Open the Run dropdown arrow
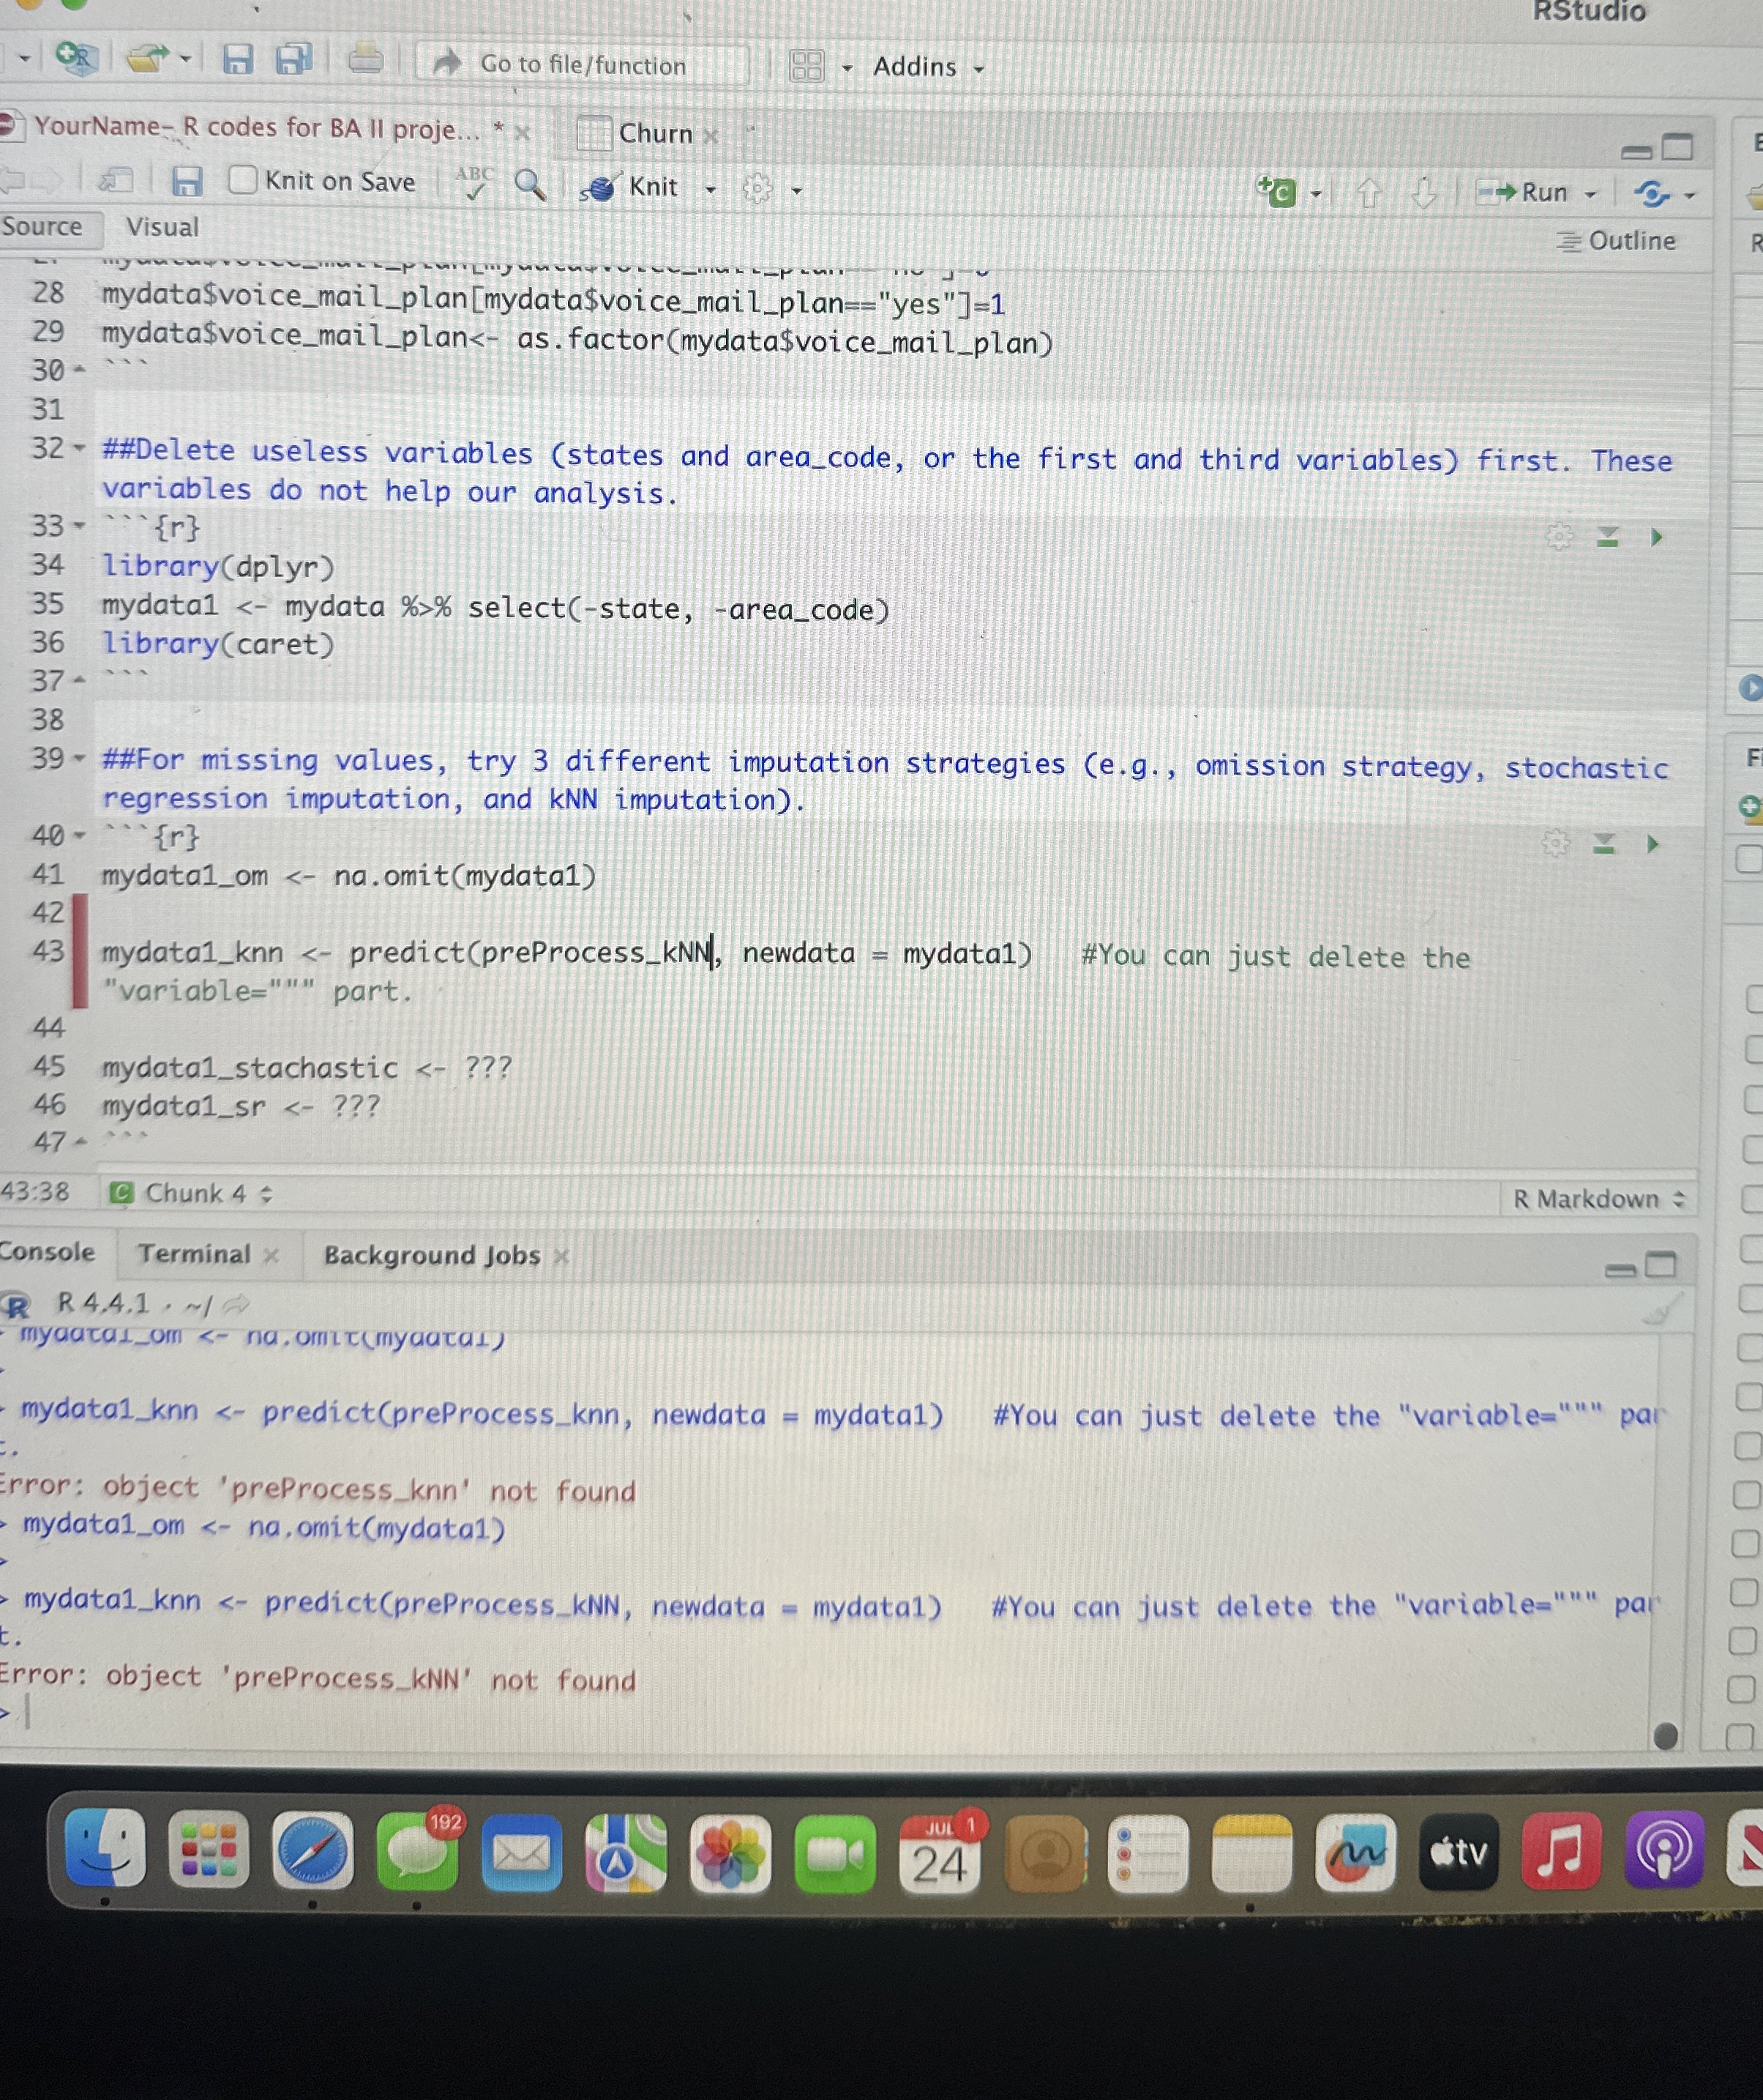The width and height of the screenshot is (1763, 2100). click(x=1590, y=192)
